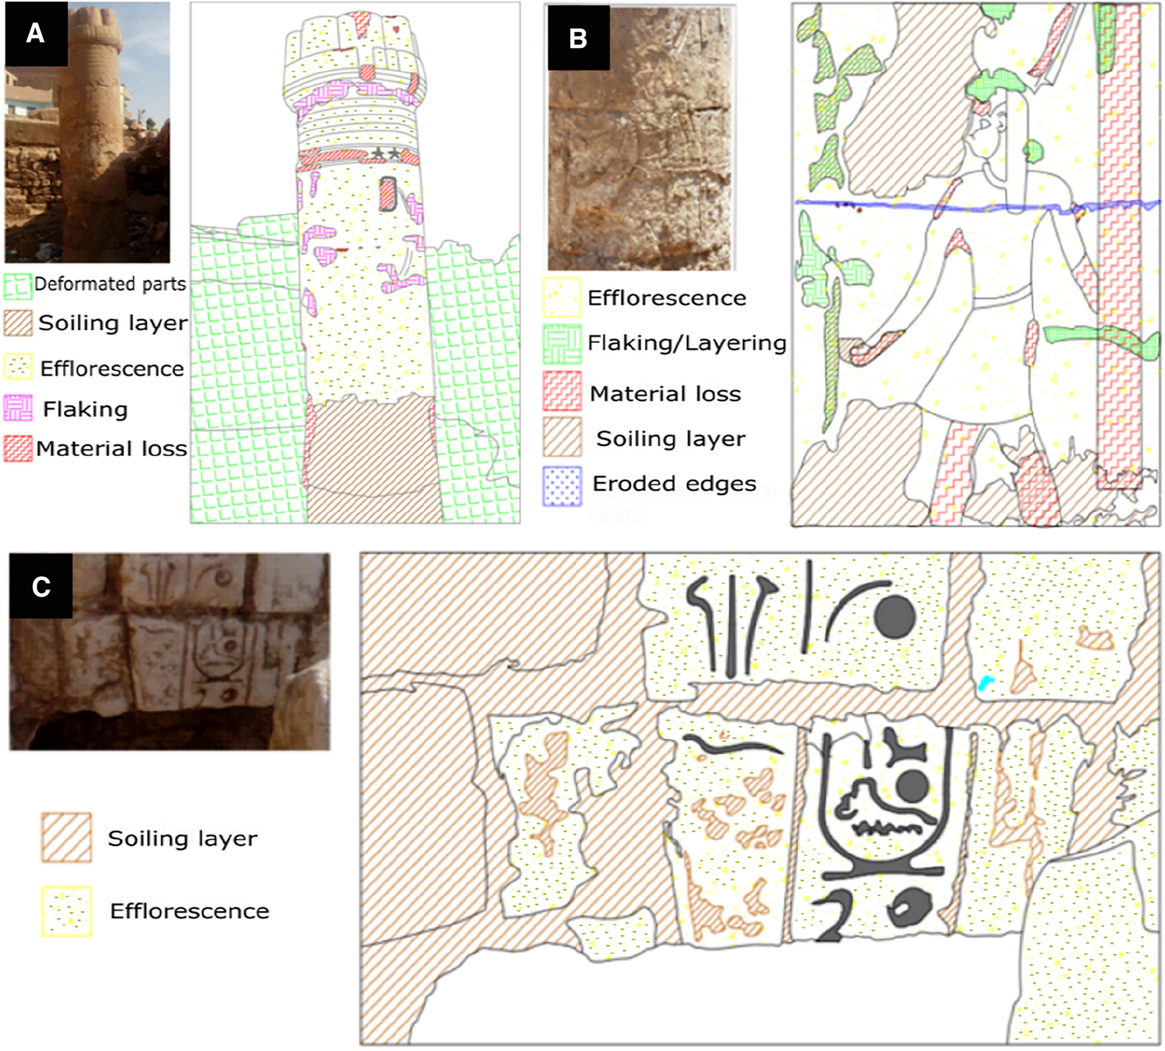Screen dimensions: 1165x1051
Task: Click the panel C label box
Action: click(x=41, y=585)
